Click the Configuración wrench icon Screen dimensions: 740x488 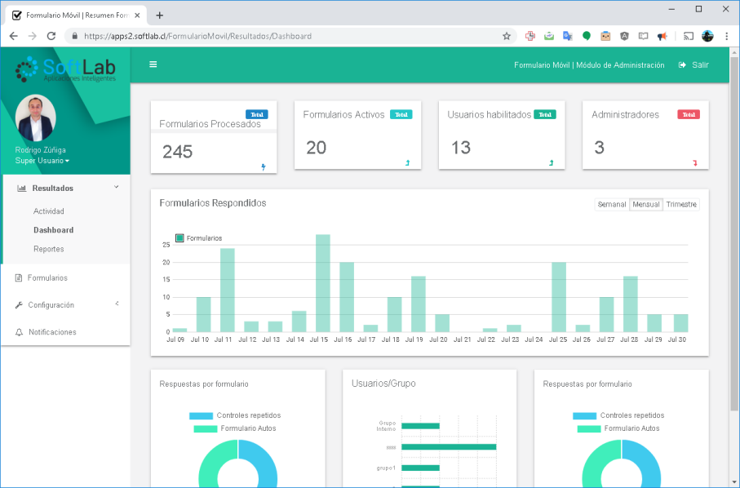pos(19,305)
